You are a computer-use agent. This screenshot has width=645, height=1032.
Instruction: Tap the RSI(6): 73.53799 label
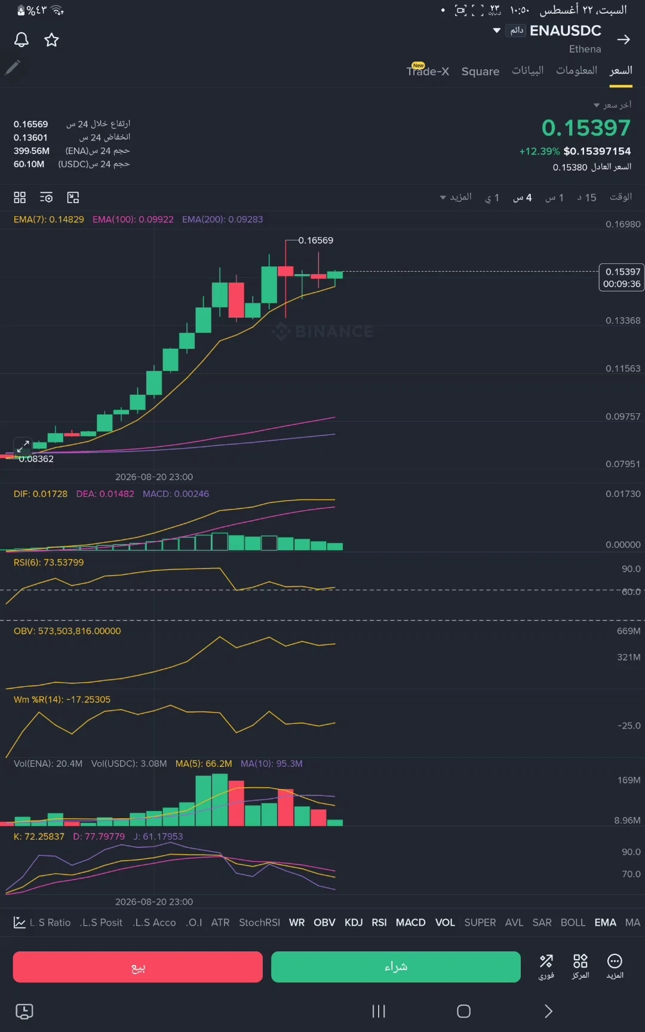pos(49,563)
